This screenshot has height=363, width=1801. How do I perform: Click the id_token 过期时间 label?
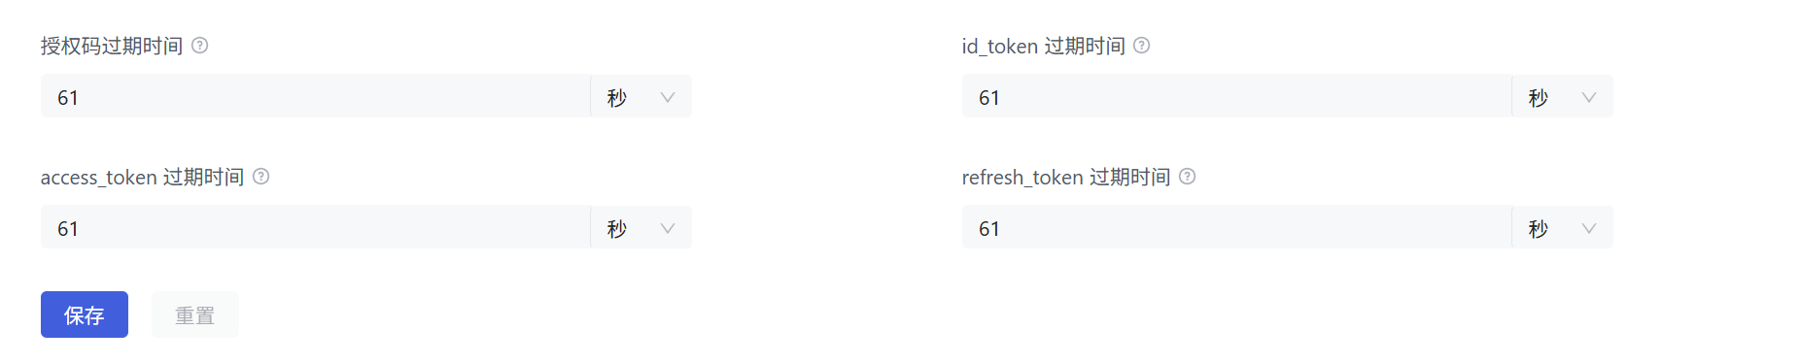[x=1044, y=46]
